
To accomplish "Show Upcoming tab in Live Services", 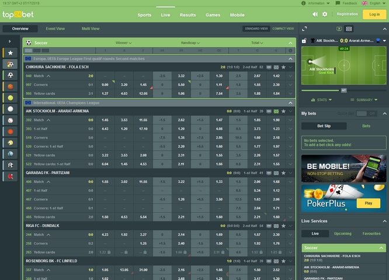I will 343,234.
